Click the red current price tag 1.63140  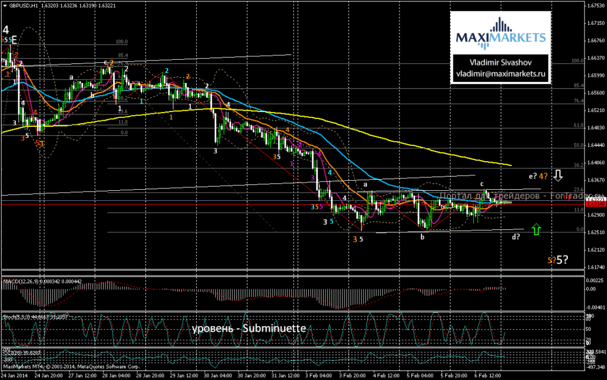(x=596, y=204)
